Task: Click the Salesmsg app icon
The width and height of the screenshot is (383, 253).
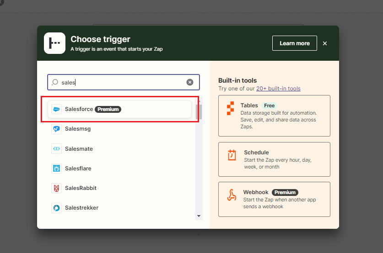Action: pos(56,129)
